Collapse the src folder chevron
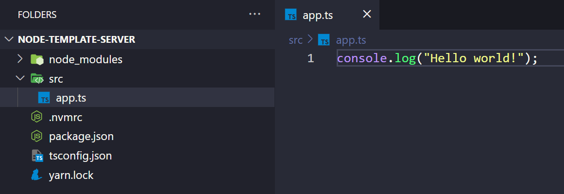 (20, 78)
